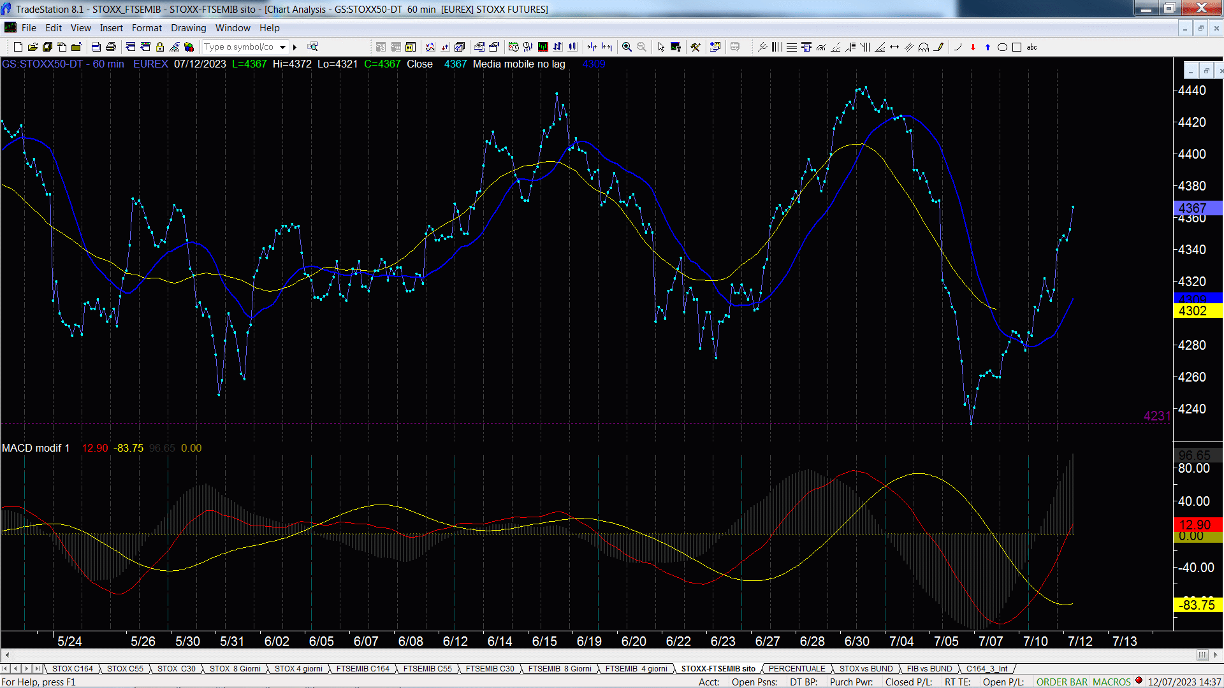Select the red down arrow drawing tool
Screen dimensions: 1224x688
(x=973, y=47)
